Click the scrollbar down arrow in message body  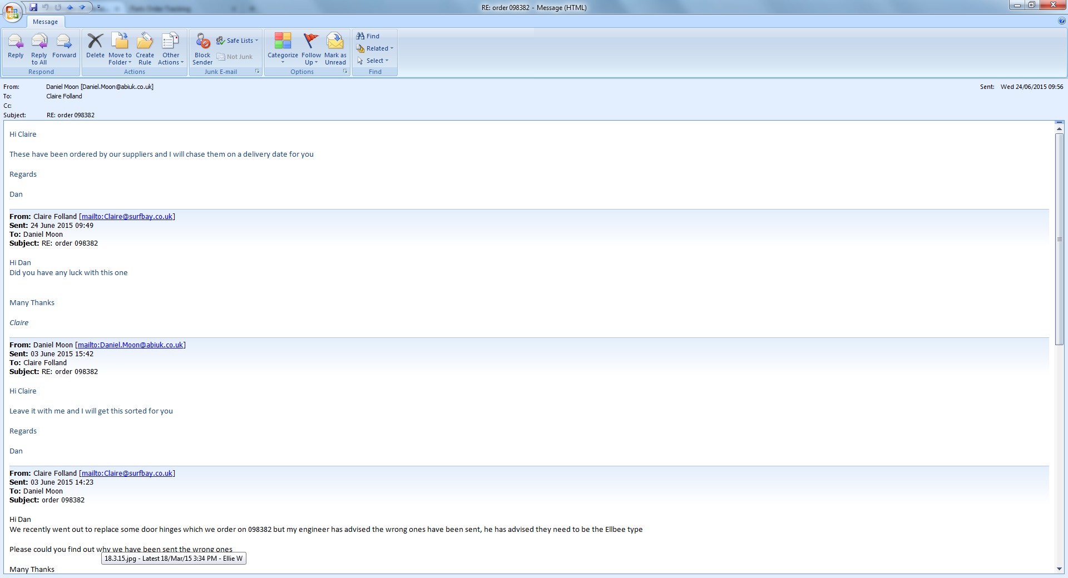pyautogui.click(x=1060, y=569)
